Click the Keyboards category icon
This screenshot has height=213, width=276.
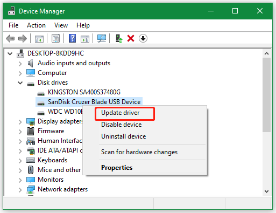[31, 160]
